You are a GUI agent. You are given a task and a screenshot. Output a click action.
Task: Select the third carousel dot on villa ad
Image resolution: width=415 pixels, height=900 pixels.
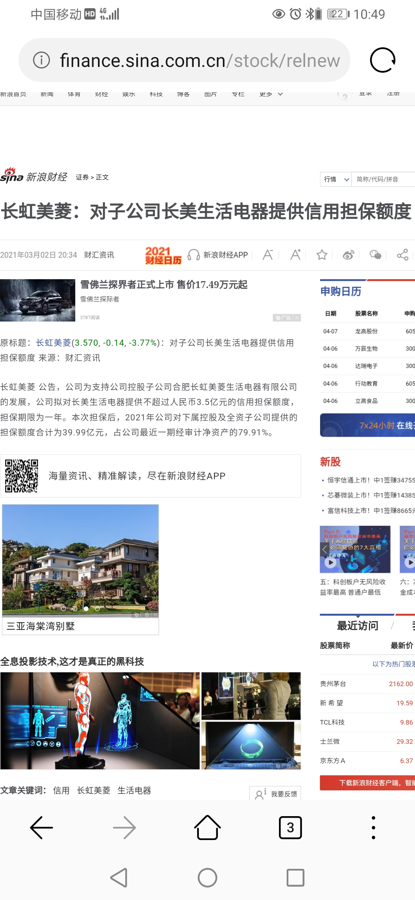pyautogui.click(x=86, y=608)
